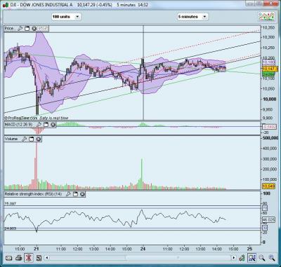Click the save chart icon beside the scrollbar

pos(39,258)
